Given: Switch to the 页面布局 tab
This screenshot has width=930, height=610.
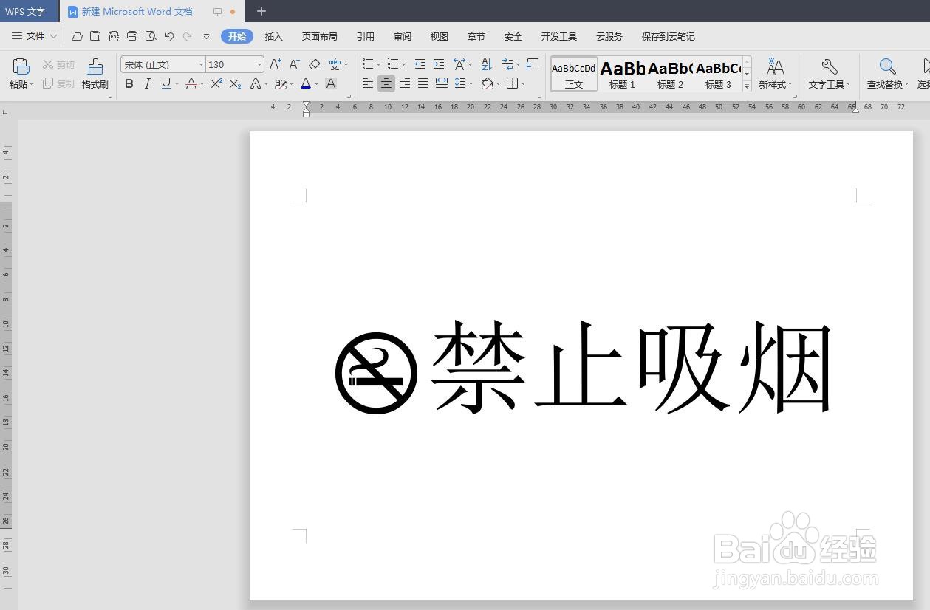Looking at the screenshot, I should click(319, 36).
